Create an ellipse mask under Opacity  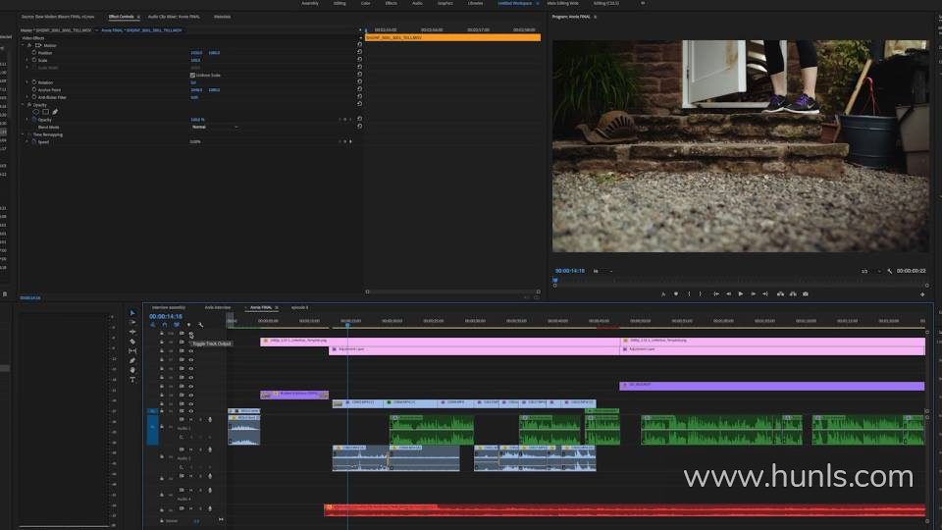(36, 112)
